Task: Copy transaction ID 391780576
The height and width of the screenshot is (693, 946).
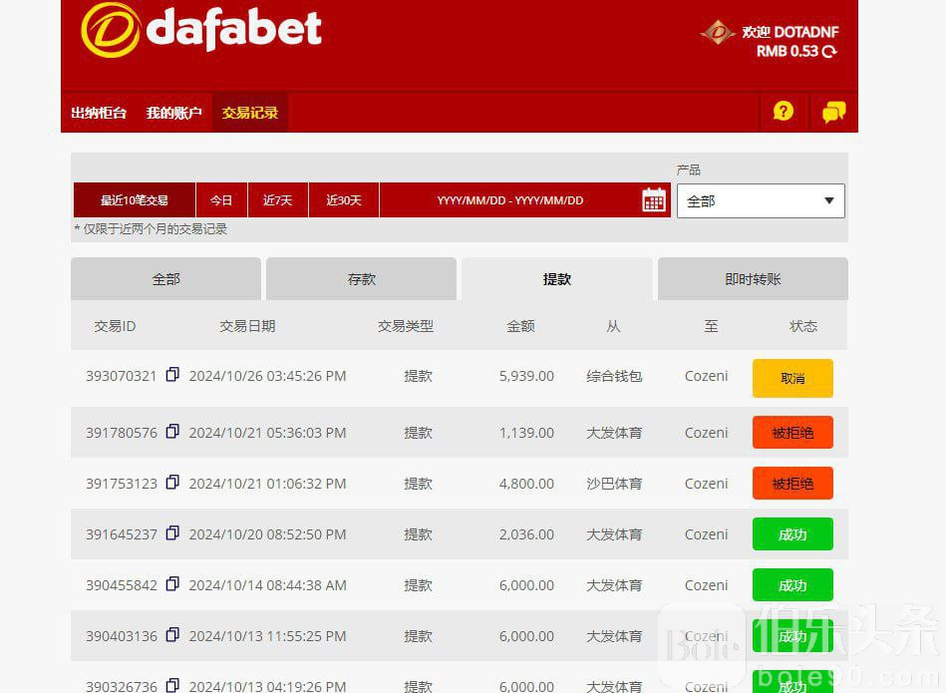Action: pyautogui.click(x=172, y=432)
